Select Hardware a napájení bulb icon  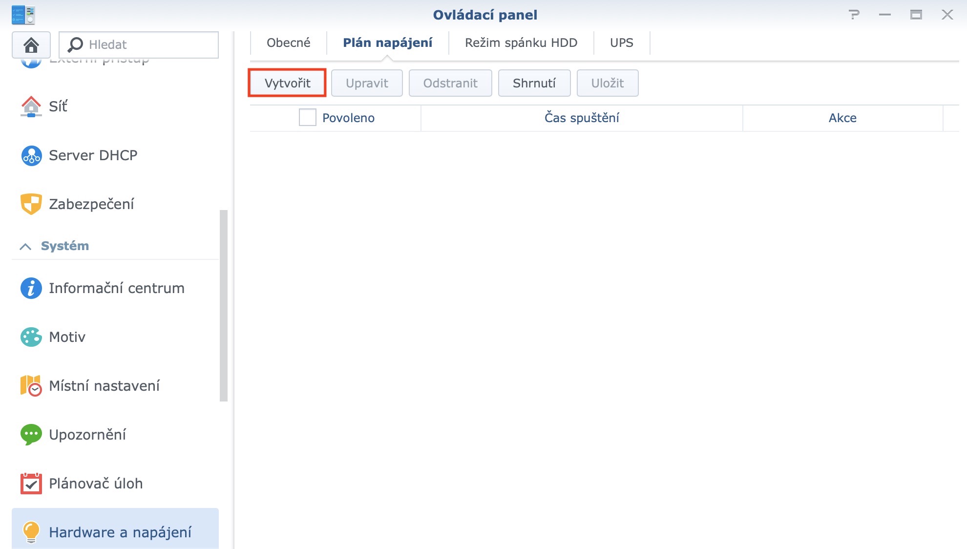31,532
